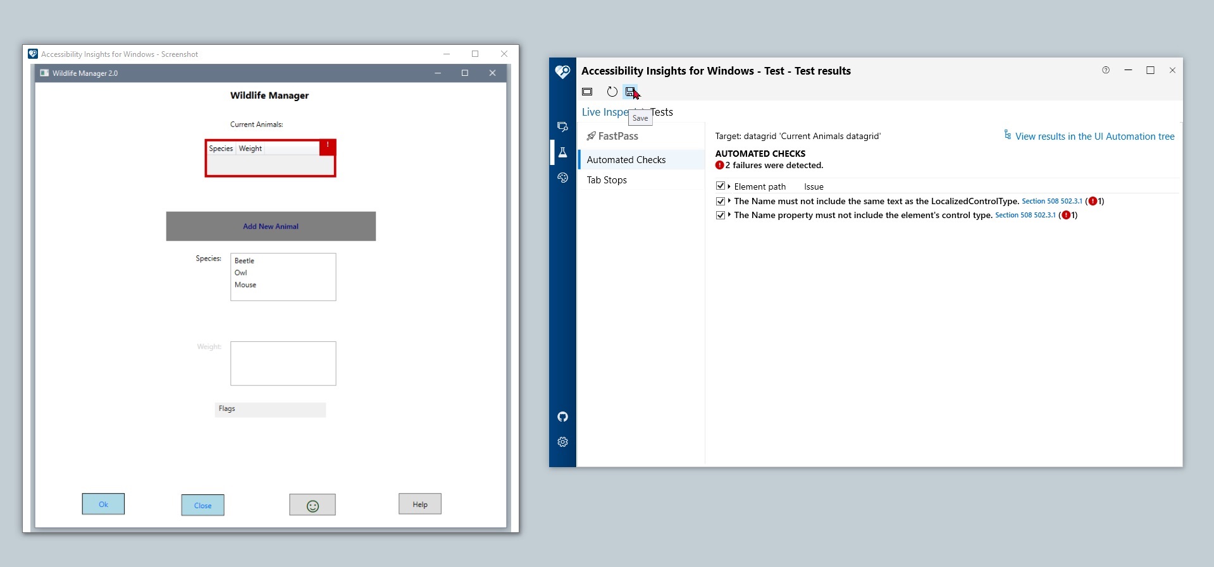The height and width of the screenshot is (567, 1214).
Task: Maximize the Accessibility Insights Test results window
Action: click(1150, 70)
